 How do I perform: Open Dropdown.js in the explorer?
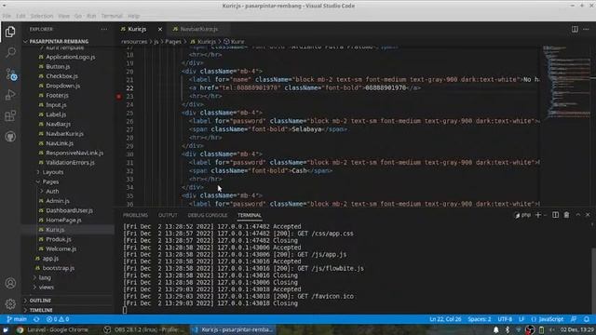coord(62,86)
